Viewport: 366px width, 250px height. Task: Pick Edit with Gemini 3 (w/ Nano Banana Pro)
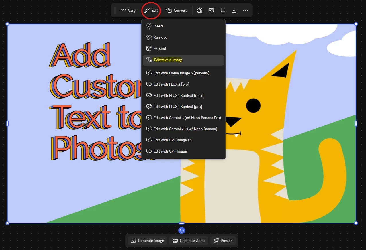[183, 118]
